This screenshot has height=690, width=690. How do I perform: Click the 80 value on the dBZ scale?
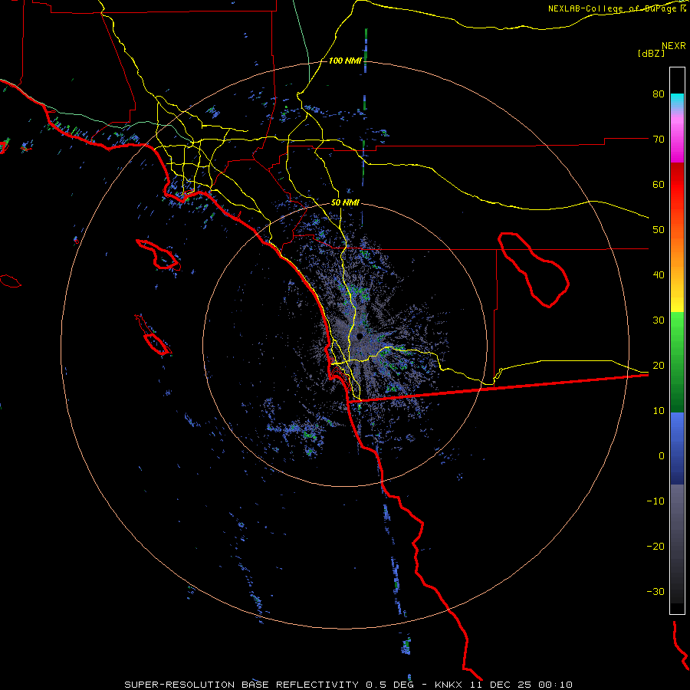coord(659,94)
